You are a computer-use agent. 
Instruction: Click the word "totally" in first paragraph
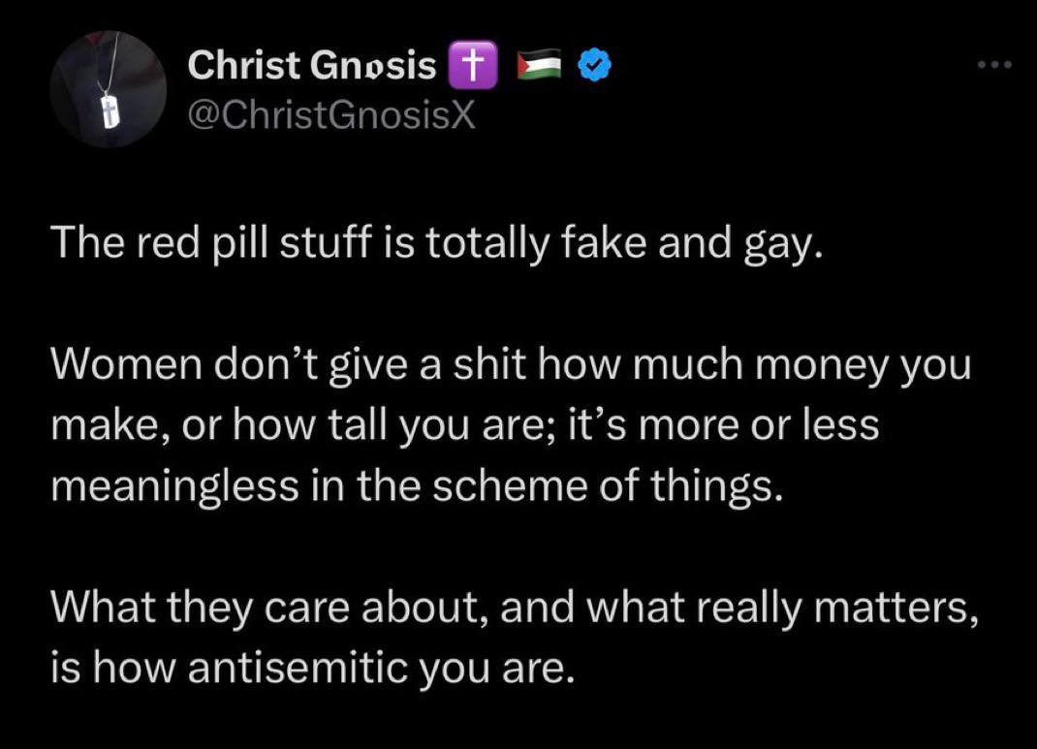(487, 242)
